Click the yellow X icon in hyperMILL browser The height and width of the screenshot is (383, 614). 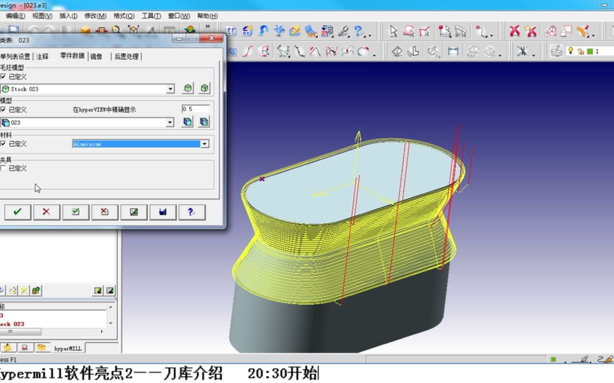pos(24,291)
